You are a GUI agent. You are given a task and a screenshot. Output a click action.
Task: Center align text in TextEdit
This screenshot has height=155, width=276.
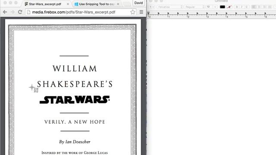coord(259,7)
